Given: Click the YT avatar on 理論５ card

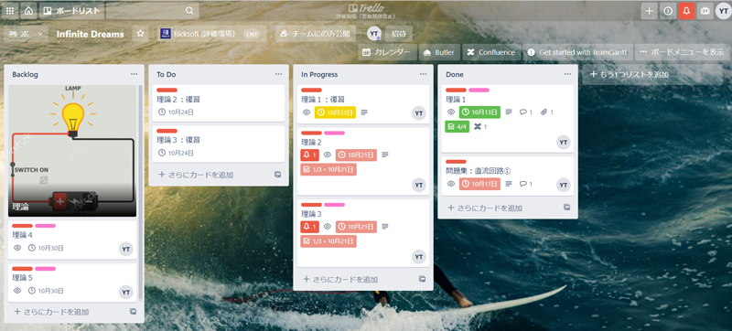Looking at the screenshot, I should click(x=125, y=293).
